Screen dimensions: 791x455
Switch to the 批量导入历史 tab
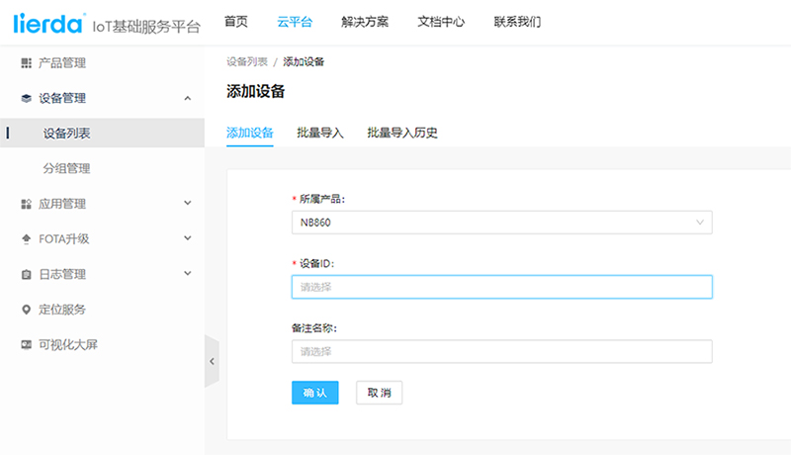402,133
